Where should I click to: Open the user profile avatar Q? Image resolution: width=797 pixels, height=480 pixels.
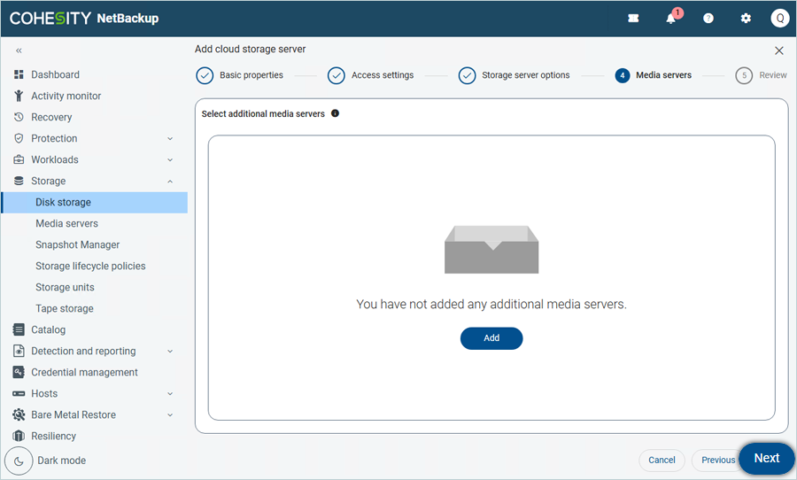779,19
